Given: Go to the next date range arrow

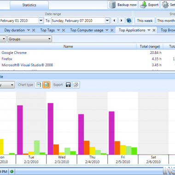Looking at the screenshot, I should [122, 21].
